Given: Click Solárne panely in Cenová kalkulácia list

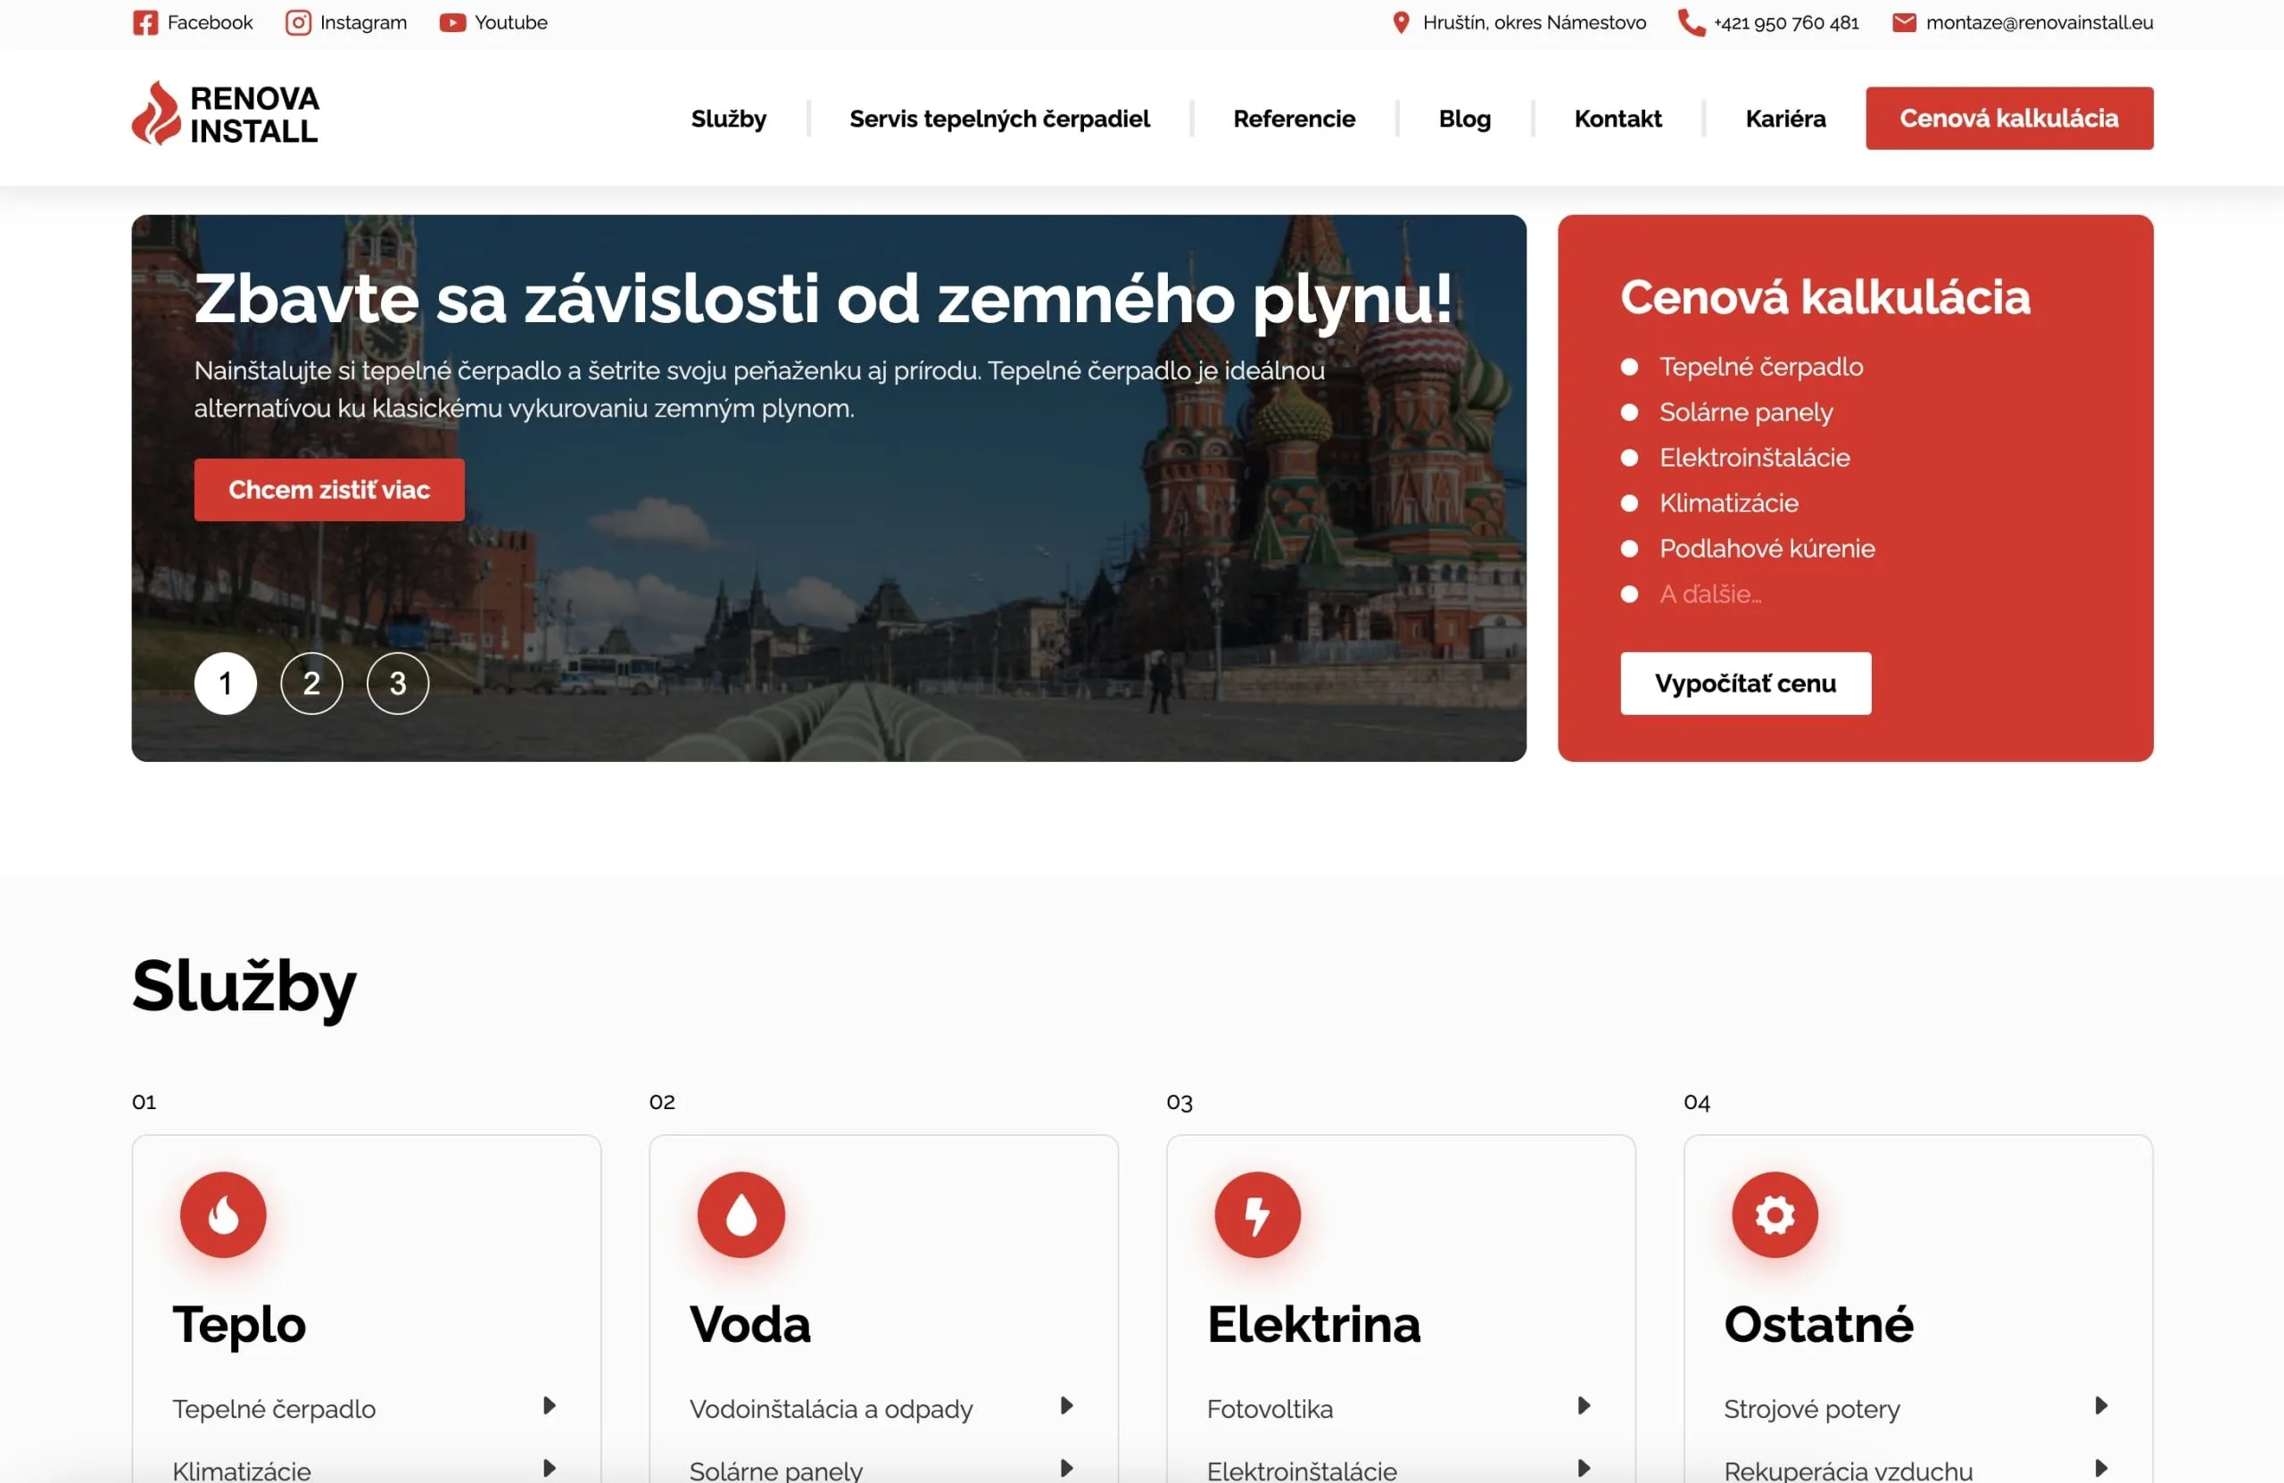Looking at the screenshot, I should [1746, 413].
